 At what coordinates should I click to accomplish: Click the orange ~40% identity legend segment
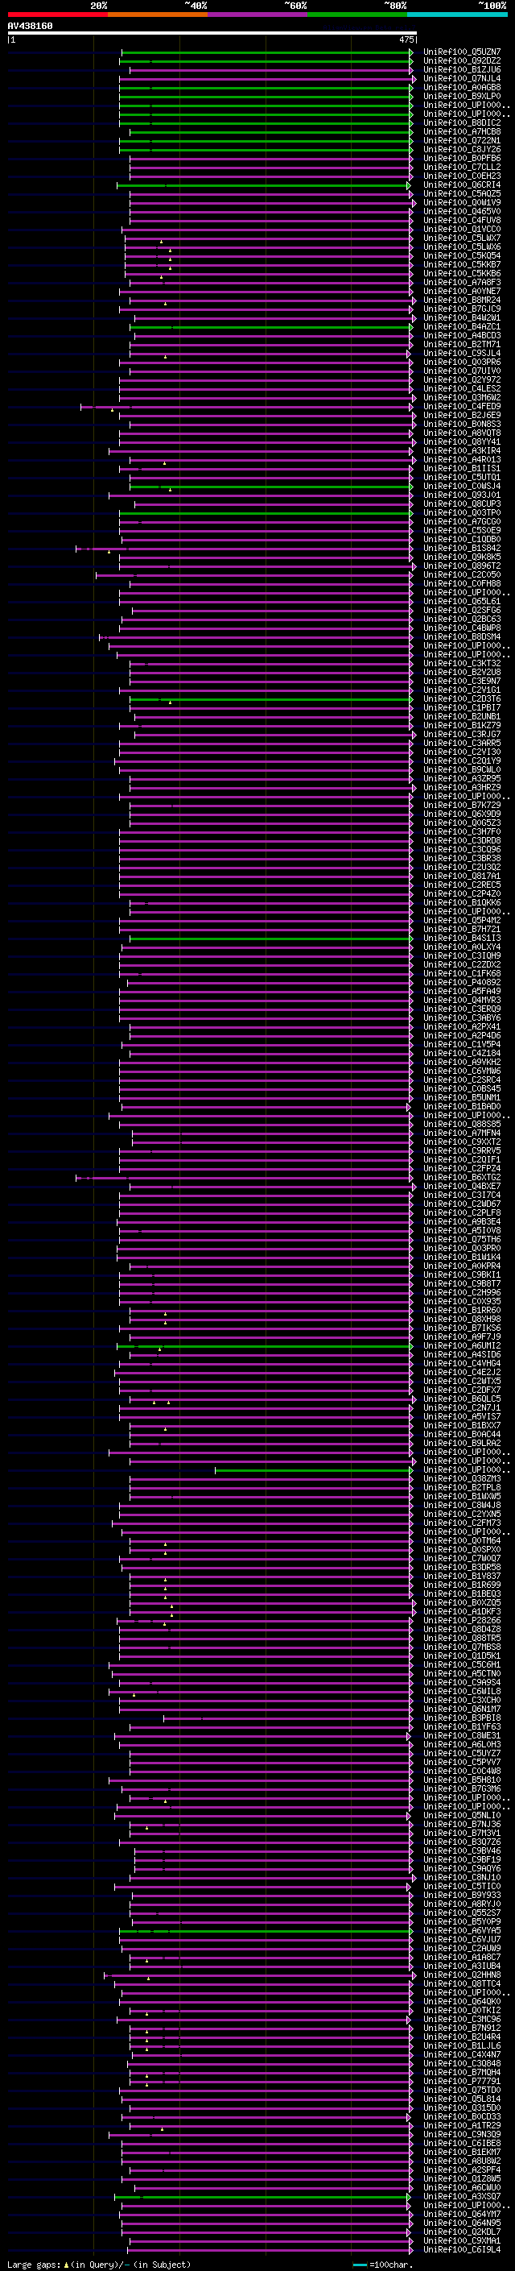[x=158, y=15]
